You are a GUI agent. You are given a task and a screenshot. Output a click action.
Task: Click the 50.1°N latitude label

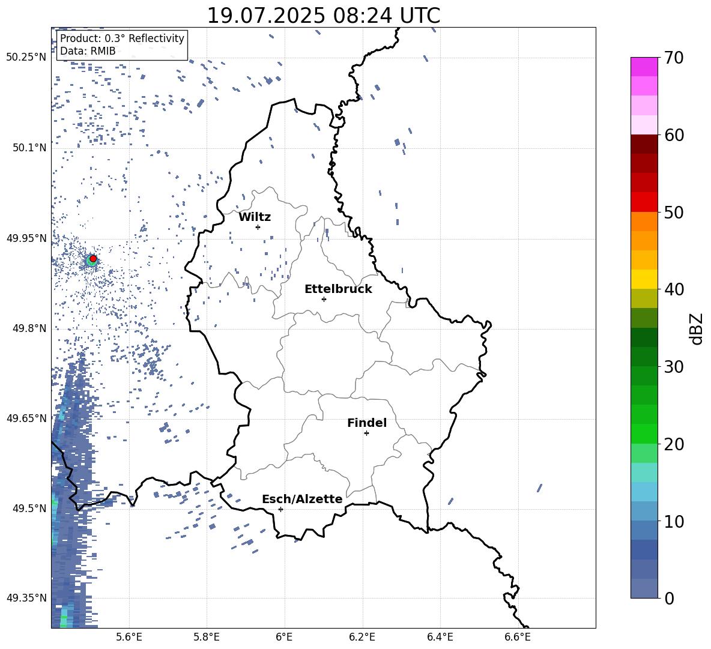(29, 148)
